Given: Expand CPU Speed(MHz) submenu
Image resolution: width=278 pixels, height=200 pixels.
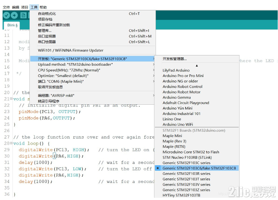Looking at the screenshot, I should 154,70.
